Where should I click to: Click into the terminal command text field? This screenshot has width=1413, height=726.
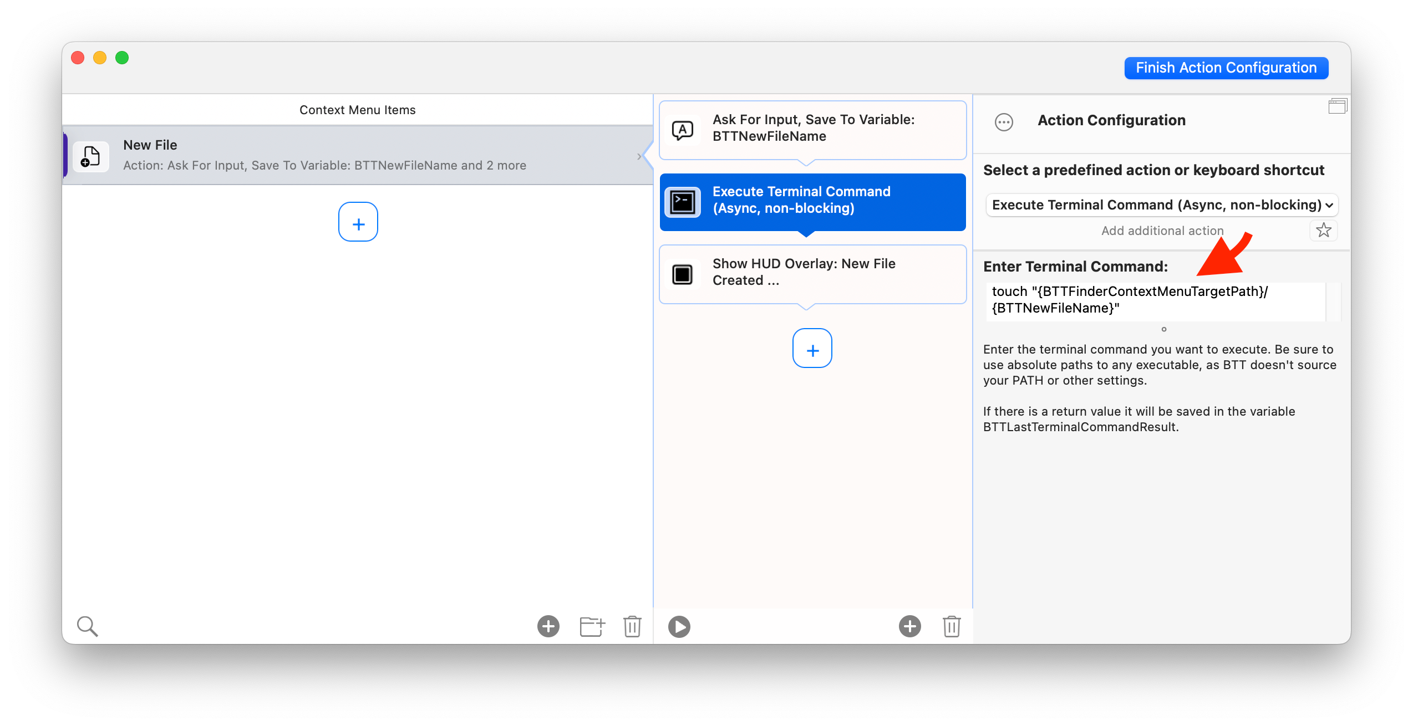pyautogui.click(x=1156, y=301)
